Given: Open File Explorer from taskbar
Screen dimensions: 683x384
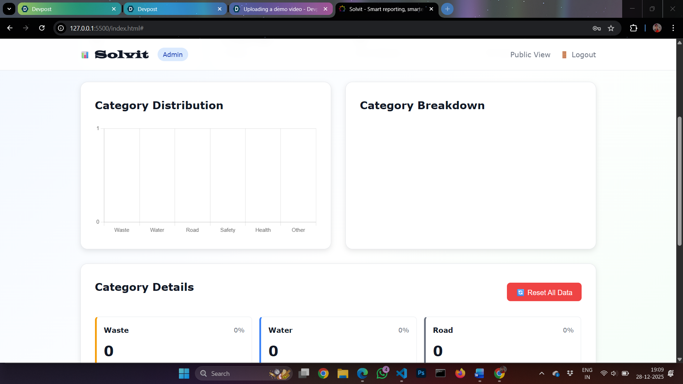Looking at the screenshot, I should [343, 373].
